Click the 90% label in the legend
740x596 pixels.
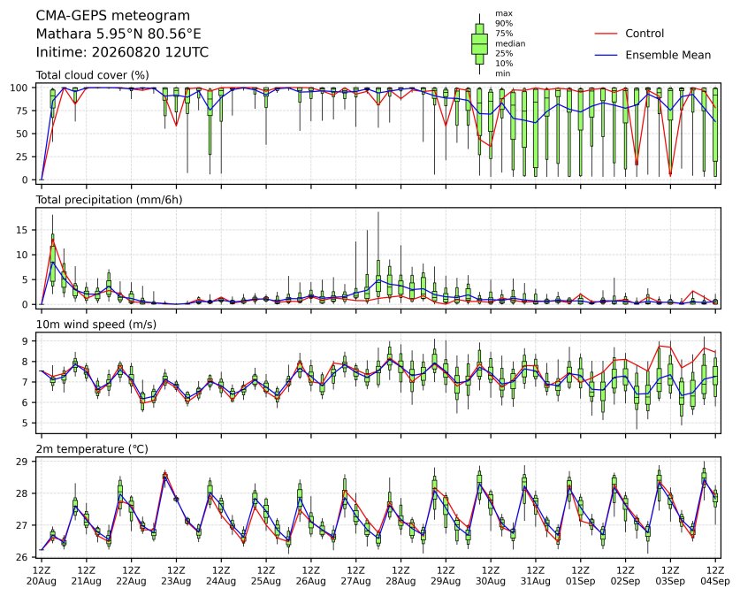pos(504,24)
